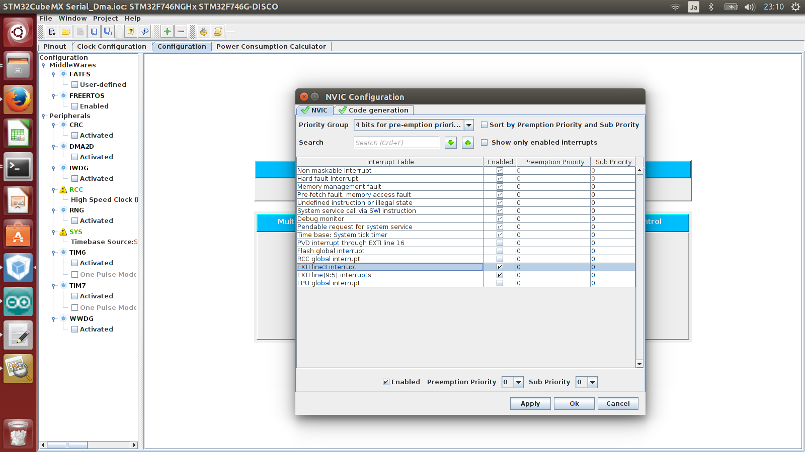
Task: Open the Preemption Priority dropdown at bottom
Action: (x=519, y=382)
